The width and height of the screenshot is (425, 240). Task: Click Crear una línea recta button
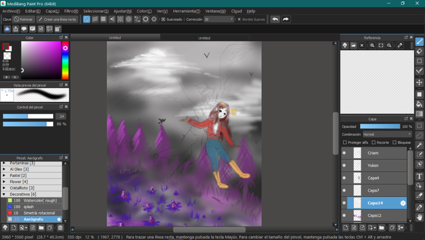pos(57,19)
